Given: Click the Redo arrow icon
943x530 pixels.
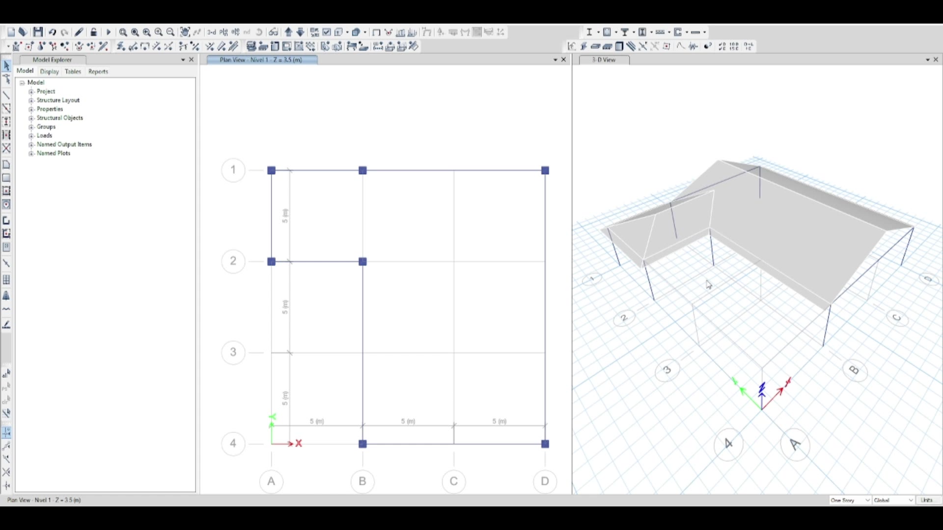Looking at the screenshot, I should (x=64, y=32).
